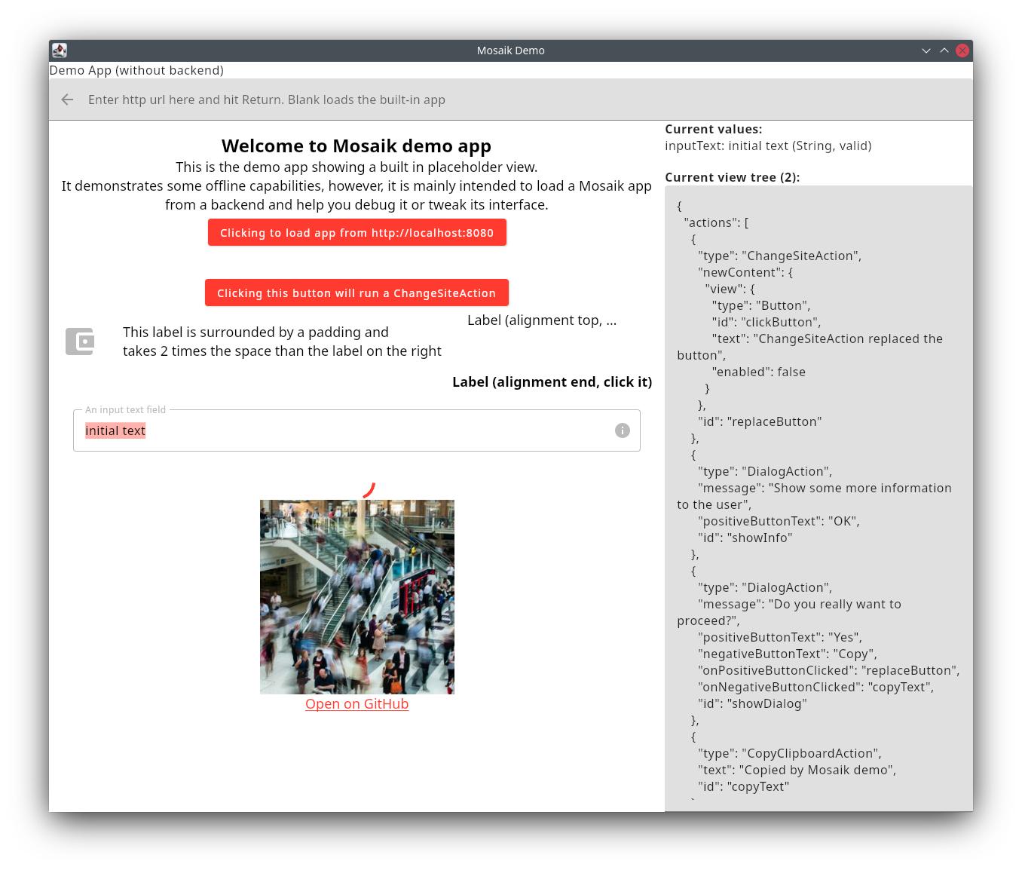Screen dimensions: 1022x870
Task: Click the 'Welcome to Mosaik demo app' heading
Action: 356,146
